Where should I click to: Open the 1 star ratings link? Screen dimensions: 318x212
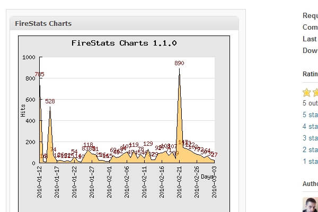point(310,162)
